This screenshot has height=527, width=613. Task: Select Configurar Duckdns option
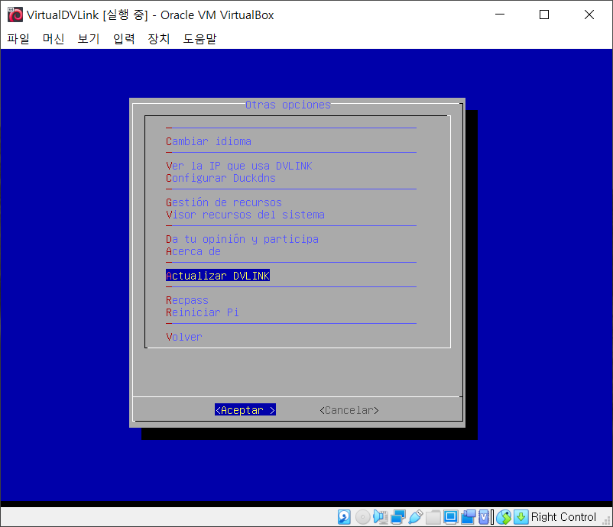(x=220, y=178)
